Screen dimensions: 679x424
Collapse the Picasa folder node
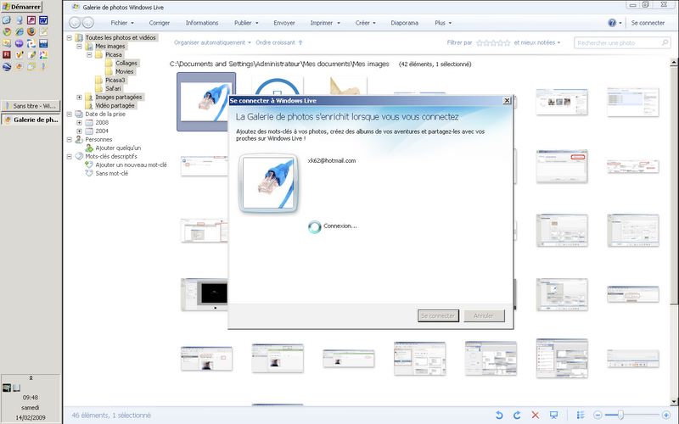tap(89, 54)
